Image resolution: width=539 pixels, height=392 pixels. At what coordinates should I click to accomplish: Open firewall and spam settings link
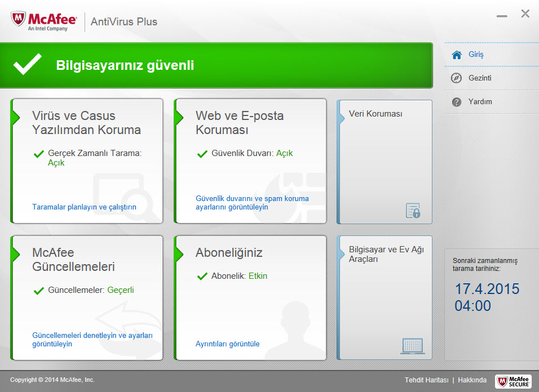(252, 203)
